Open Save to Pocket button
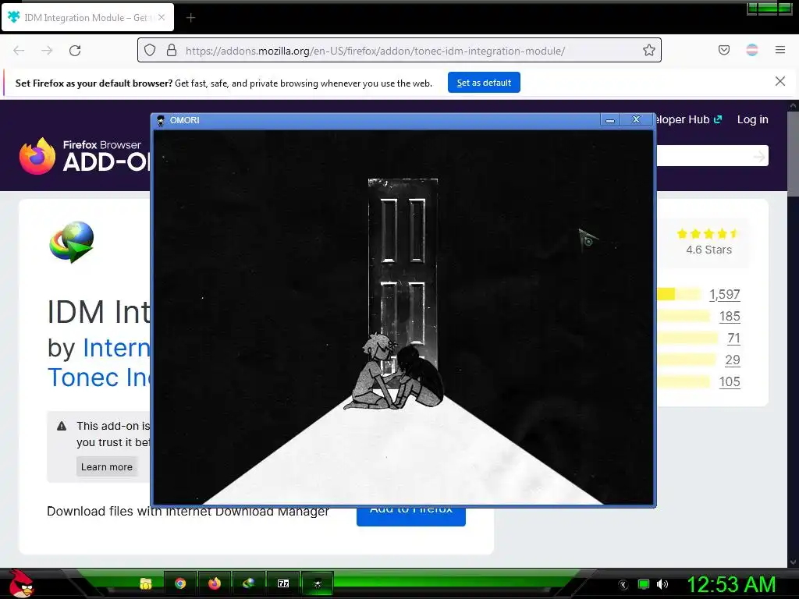This screenshot has height=599, width=799. click(723, 50)
